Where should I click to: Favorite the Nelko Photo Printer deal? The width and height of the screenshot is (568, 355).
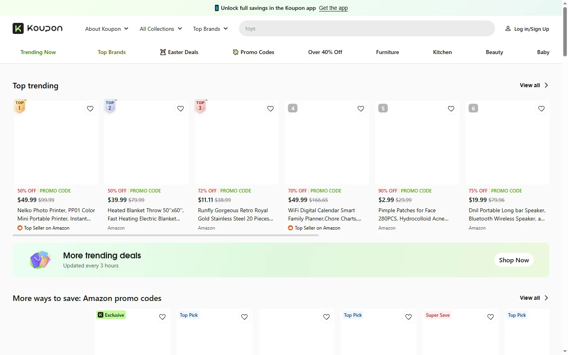(x=90, y=109)
